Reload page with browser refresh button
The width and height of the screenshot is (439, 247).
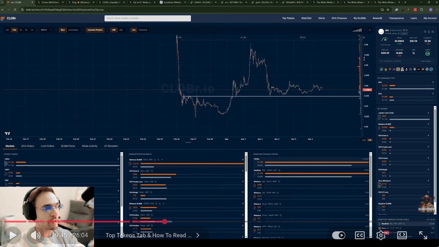pyautogui.click(x=15, y=10)
